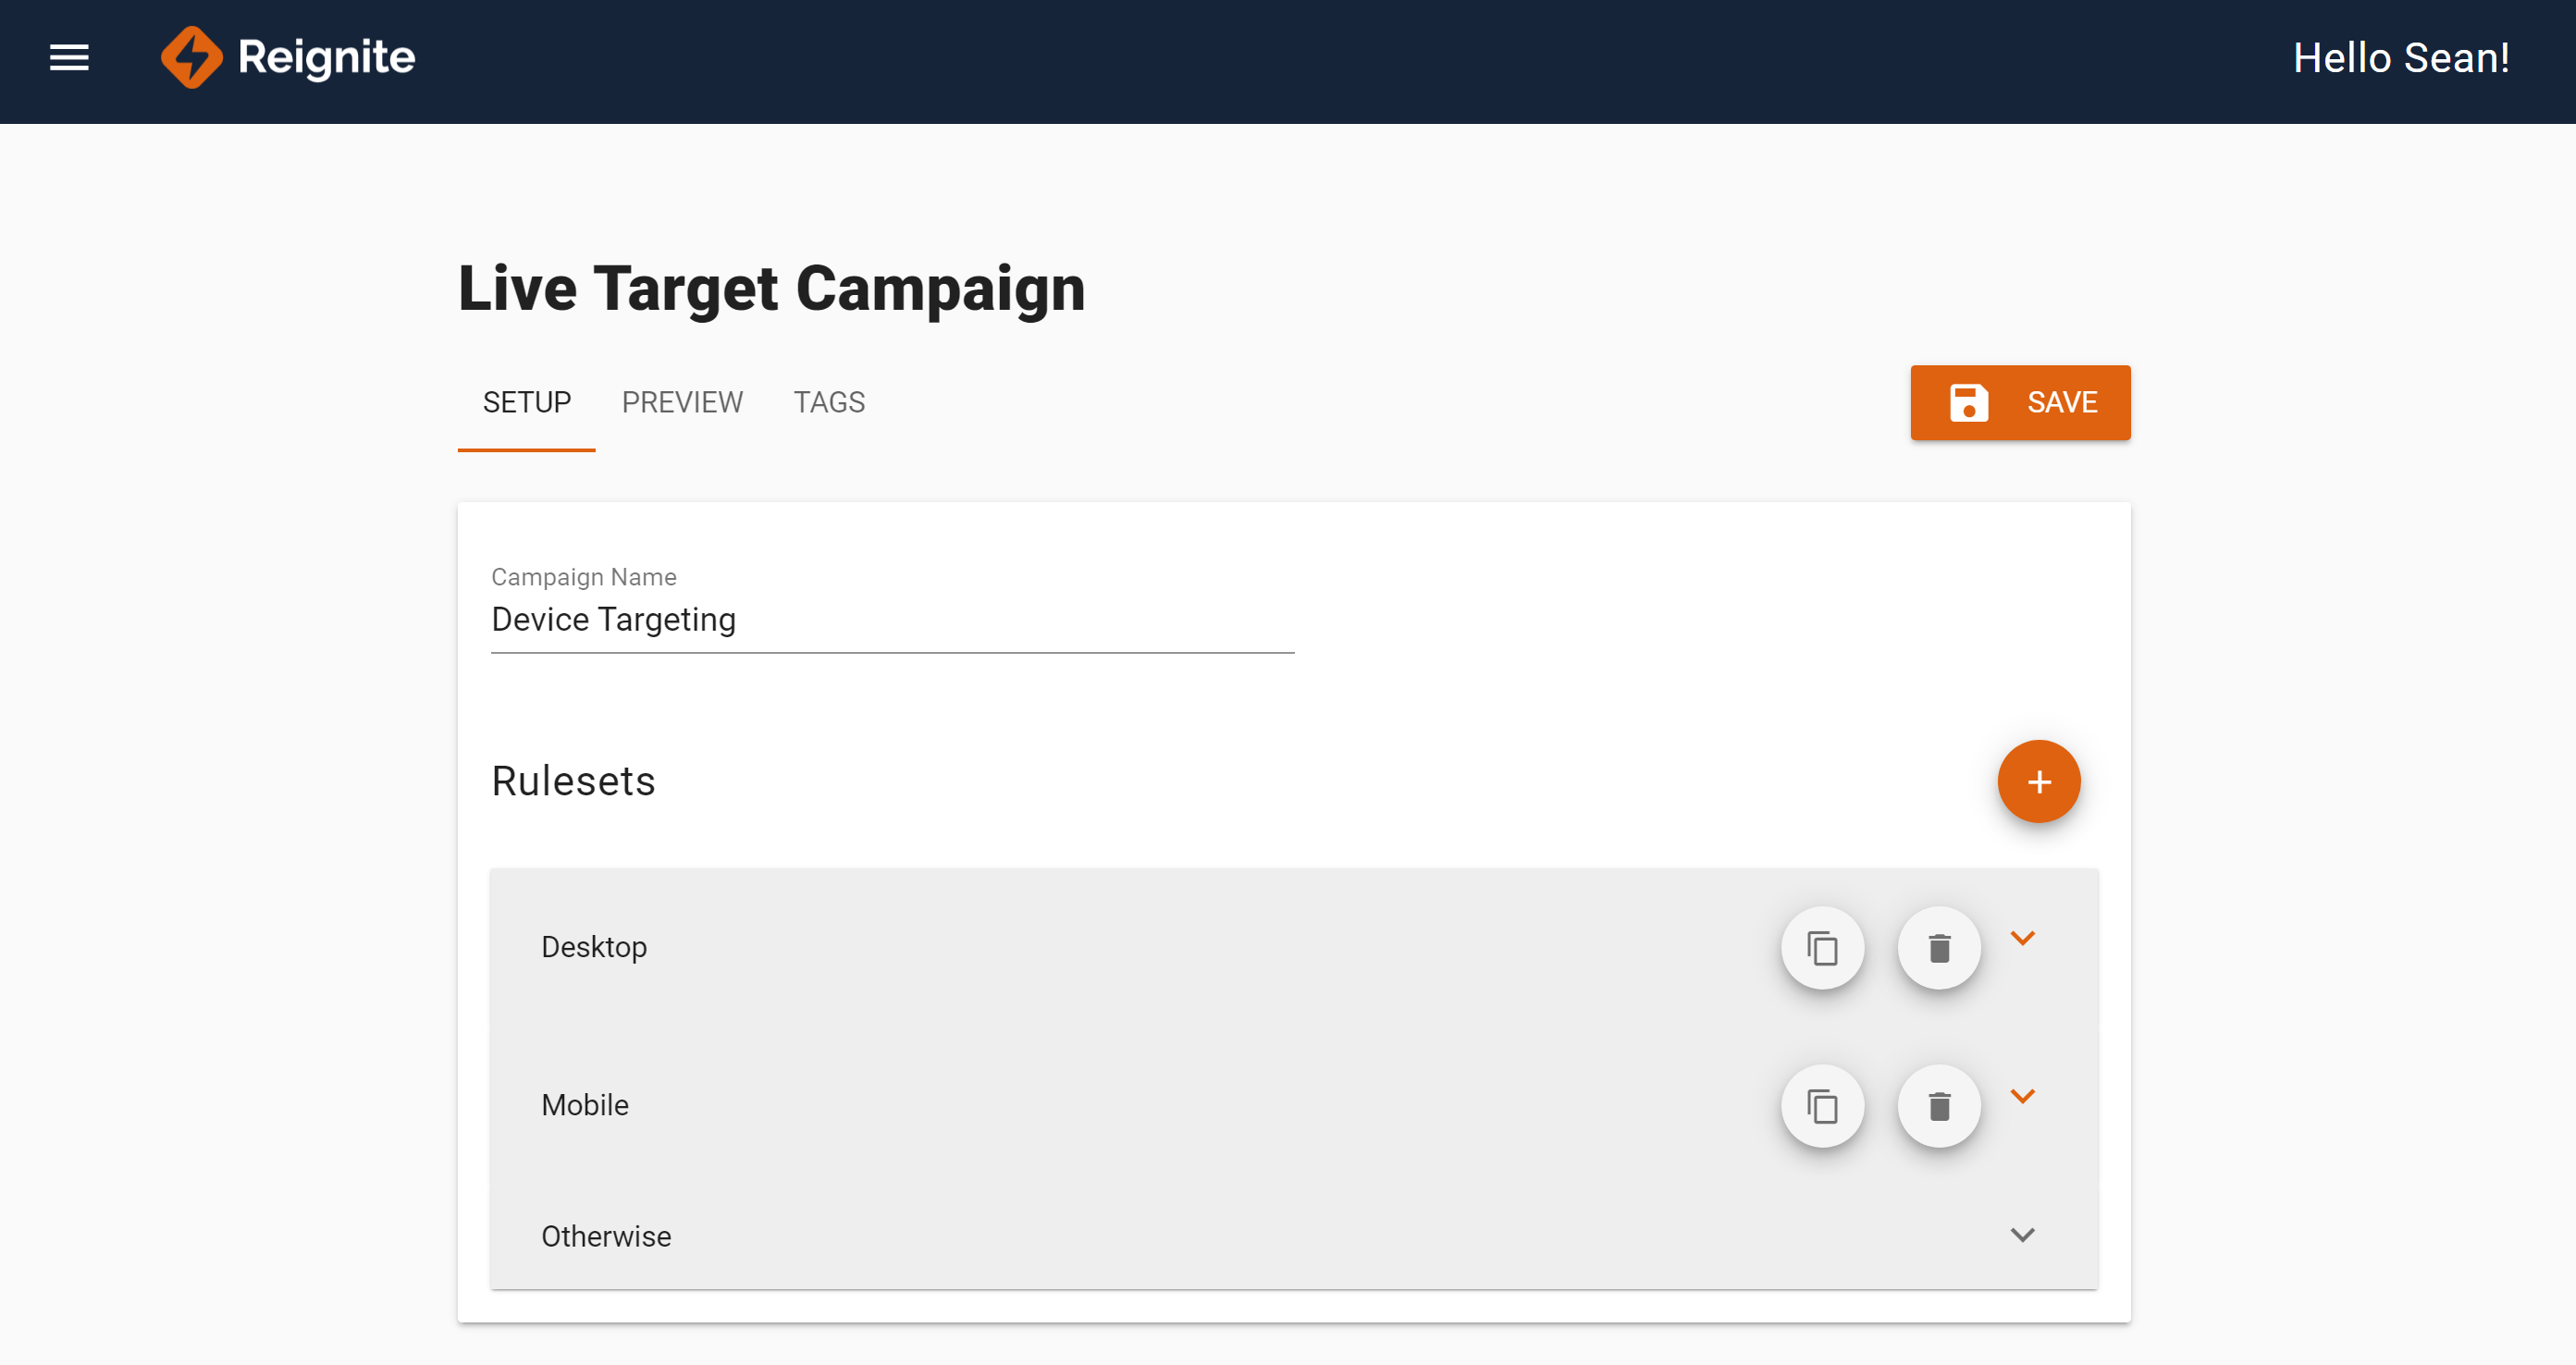Select the SETUP tab
Screen dimensions: 2576x1365
coord(527,402)
